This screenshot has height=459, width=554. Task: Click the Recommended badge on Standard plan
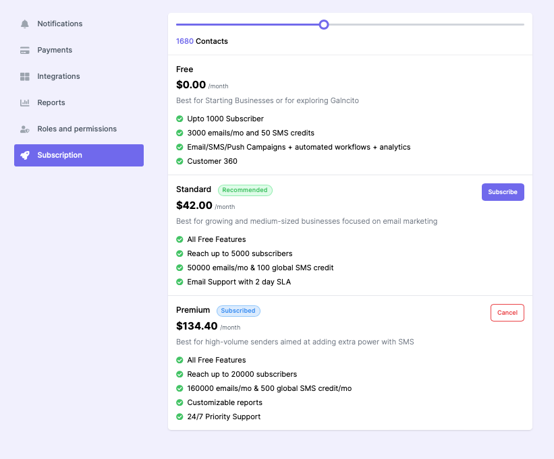click(x=245, y=190)
